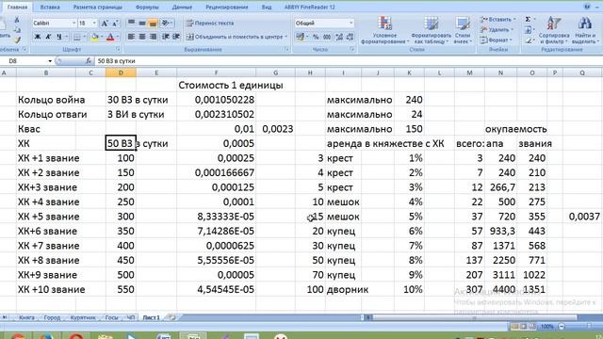Click Объединить и поместить в центре
Viewport: 603px width, 339px height.
235,37
